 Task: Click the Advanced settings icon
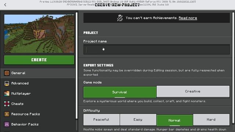[x=7, y=83]
